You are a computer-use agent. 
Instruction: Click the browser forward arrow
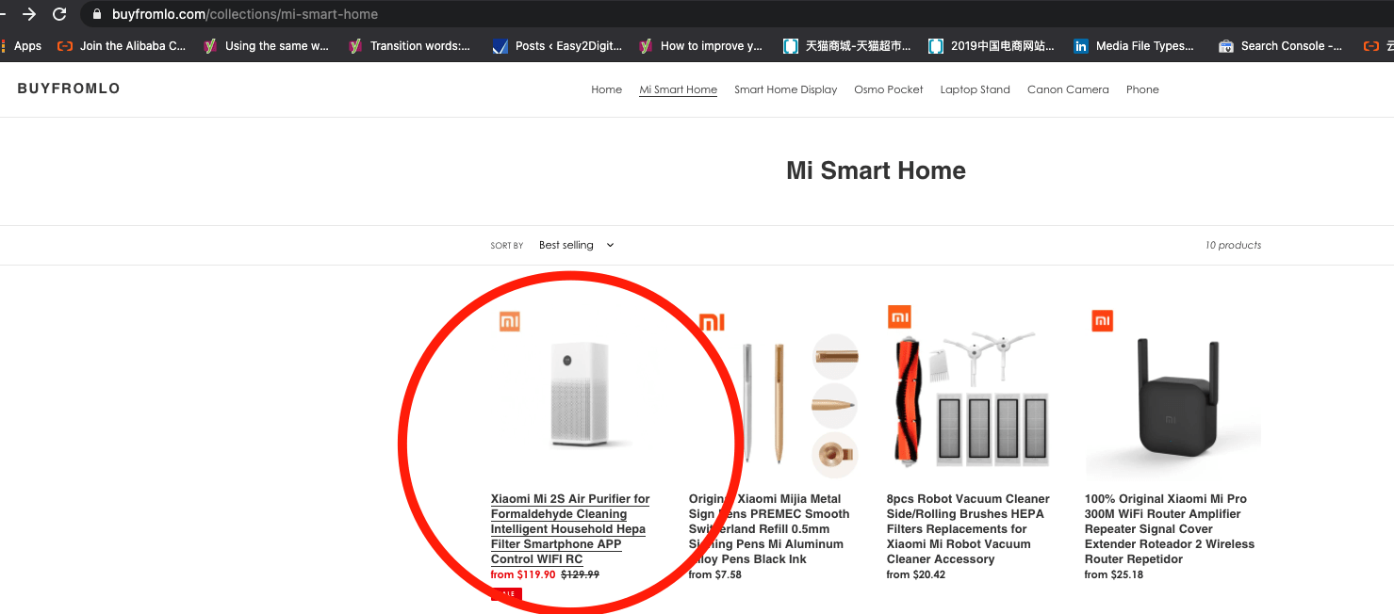pos(29,14)
